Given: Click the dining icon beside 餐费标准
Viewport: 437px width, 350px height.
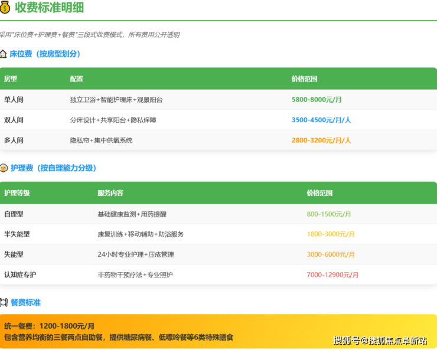Looking at the screenshot, I should 4,303.
